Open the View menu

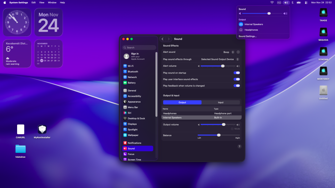tap(42, 3)
